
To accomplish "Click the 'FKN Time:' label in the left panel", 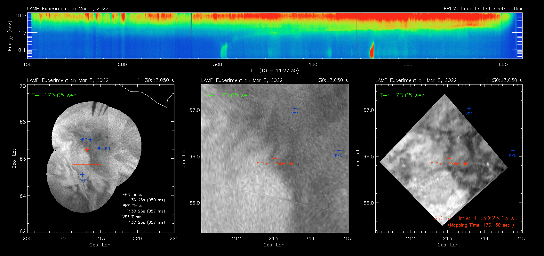I will click(132, 195).
